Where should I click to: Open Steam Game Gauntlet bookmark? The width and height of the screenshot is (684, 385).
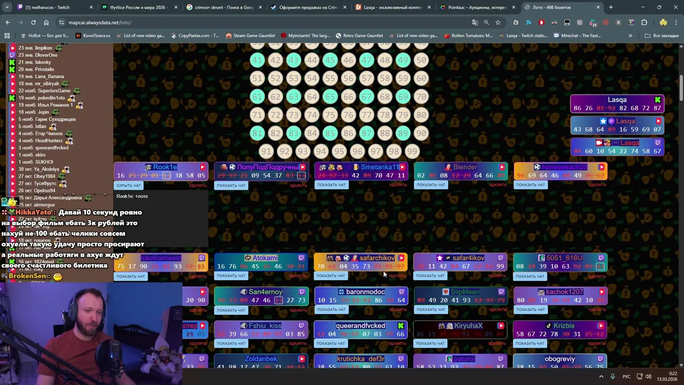250,36
